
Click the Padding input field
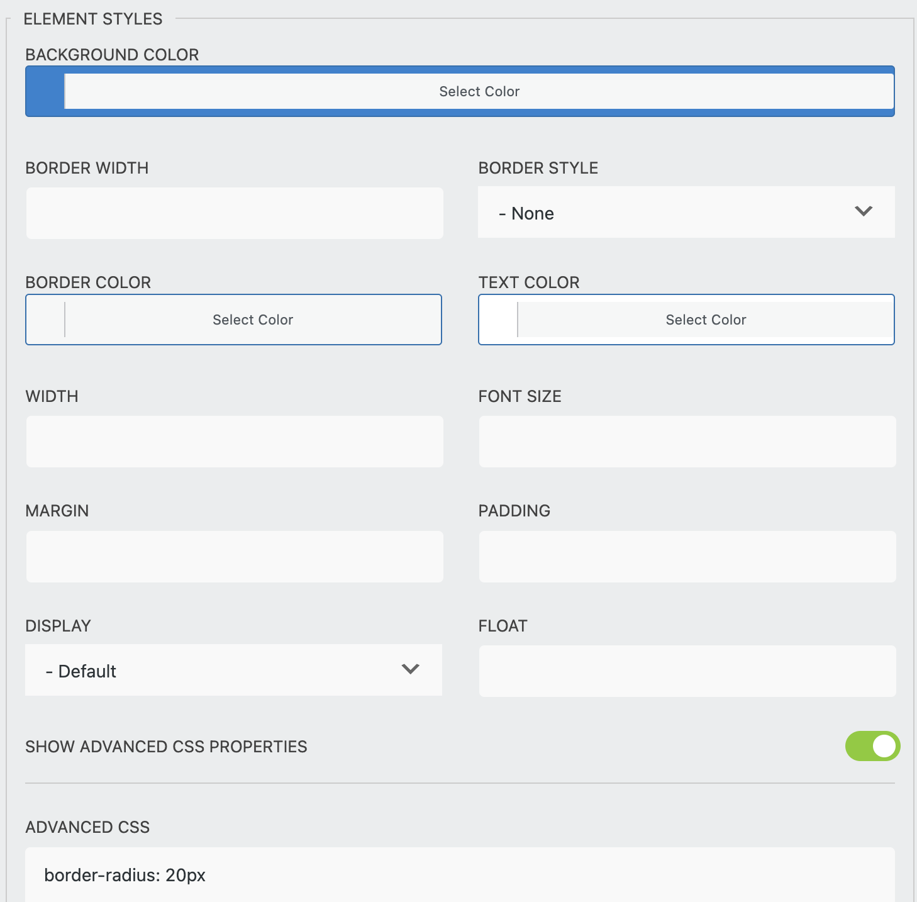687,556
